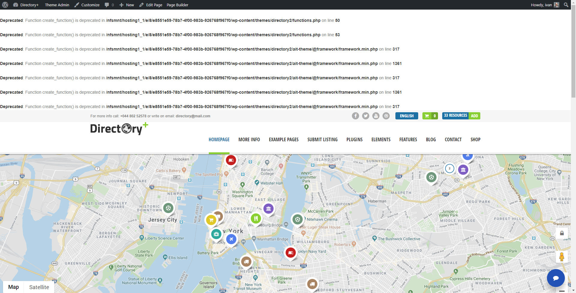Screen dimensions: 576x293
Task: Open the SUBMIT LISTING nav item
Action: point(322,139)
